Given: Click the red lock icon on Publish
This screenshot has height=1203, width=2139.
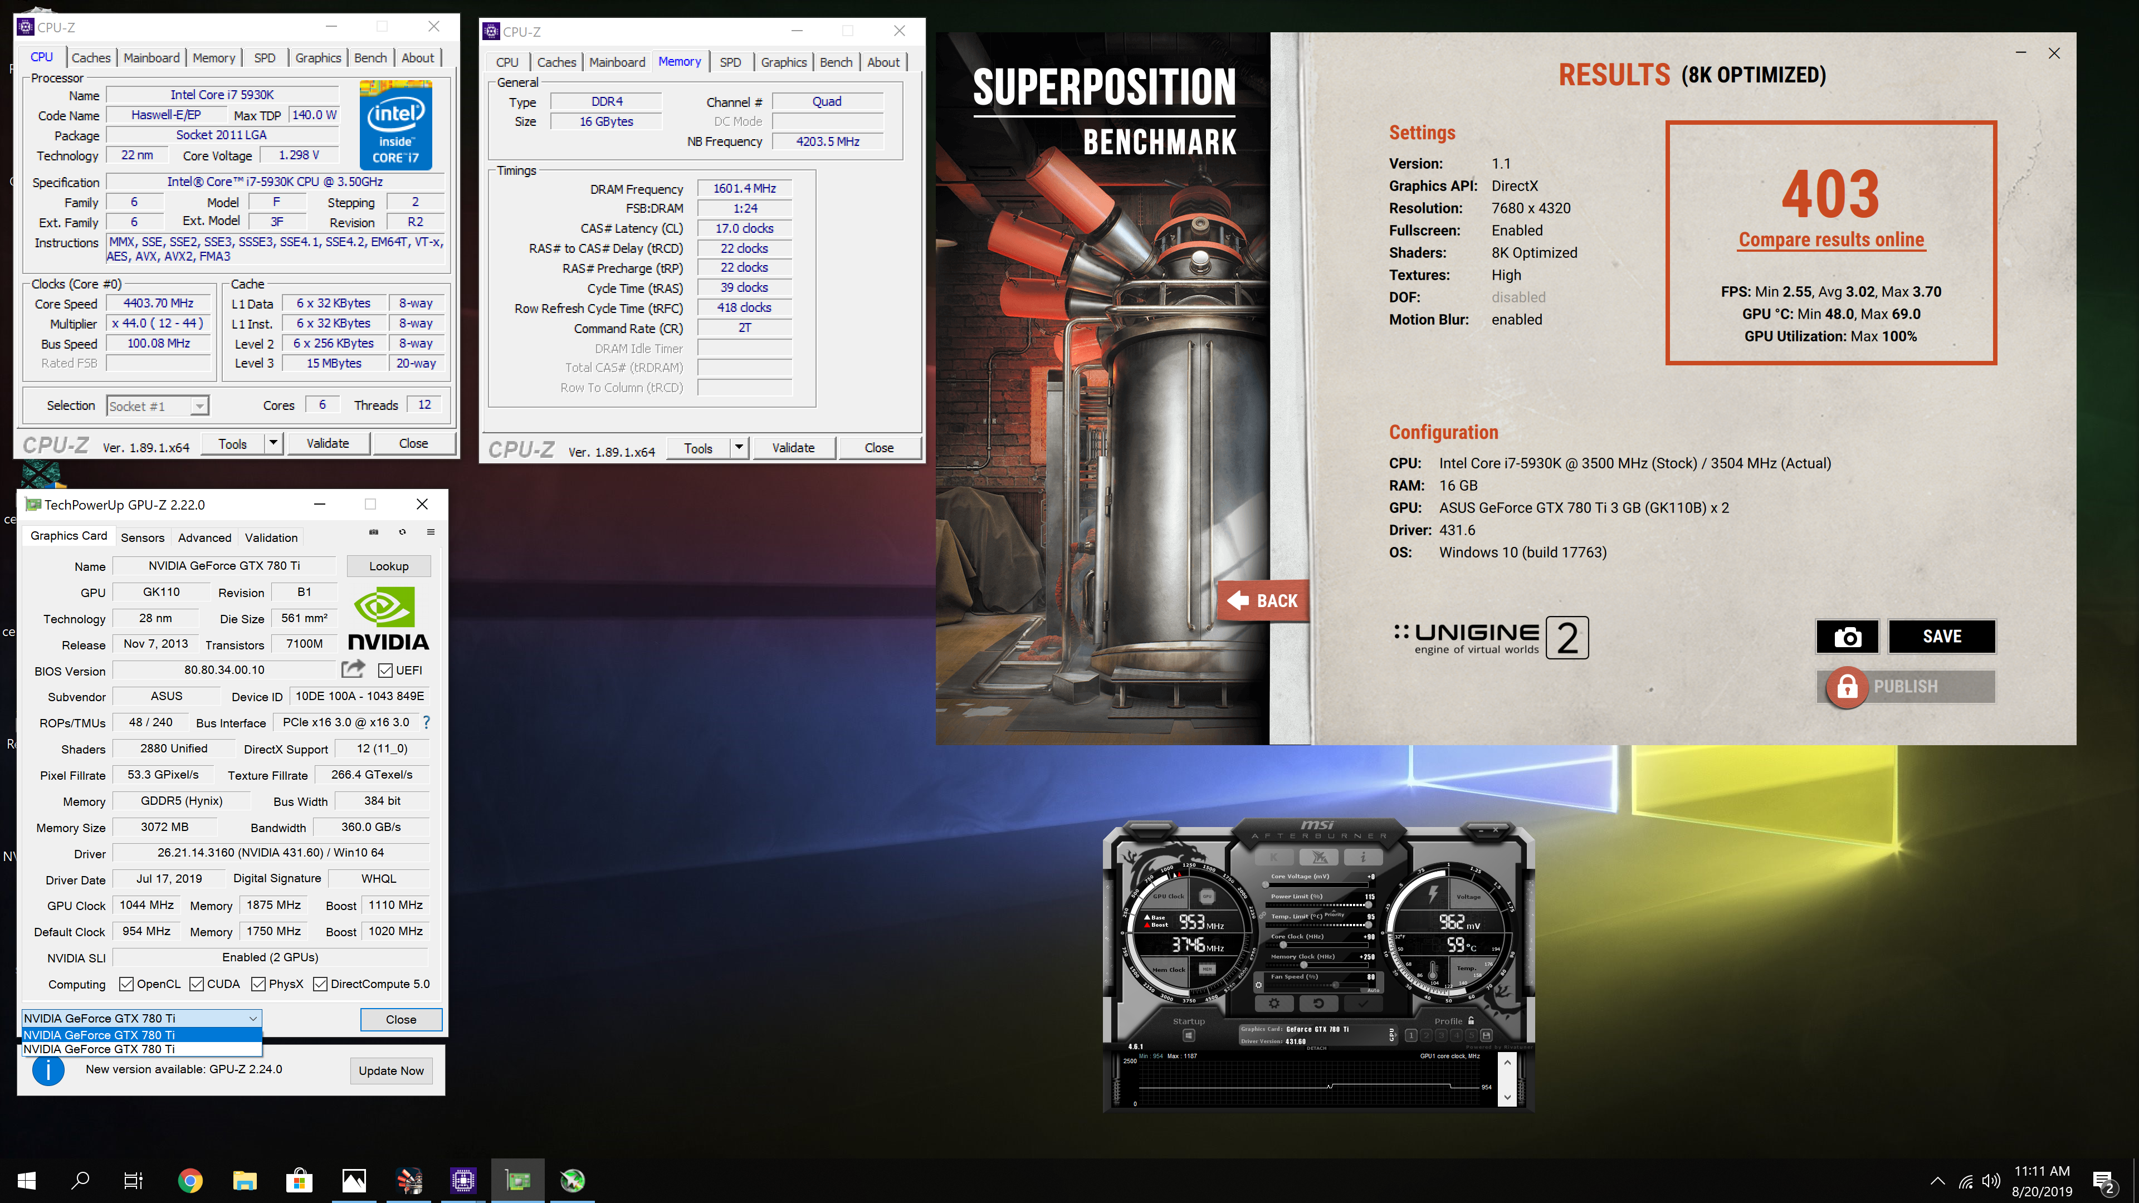Looking at the screenshot, I should (1847, 687).
